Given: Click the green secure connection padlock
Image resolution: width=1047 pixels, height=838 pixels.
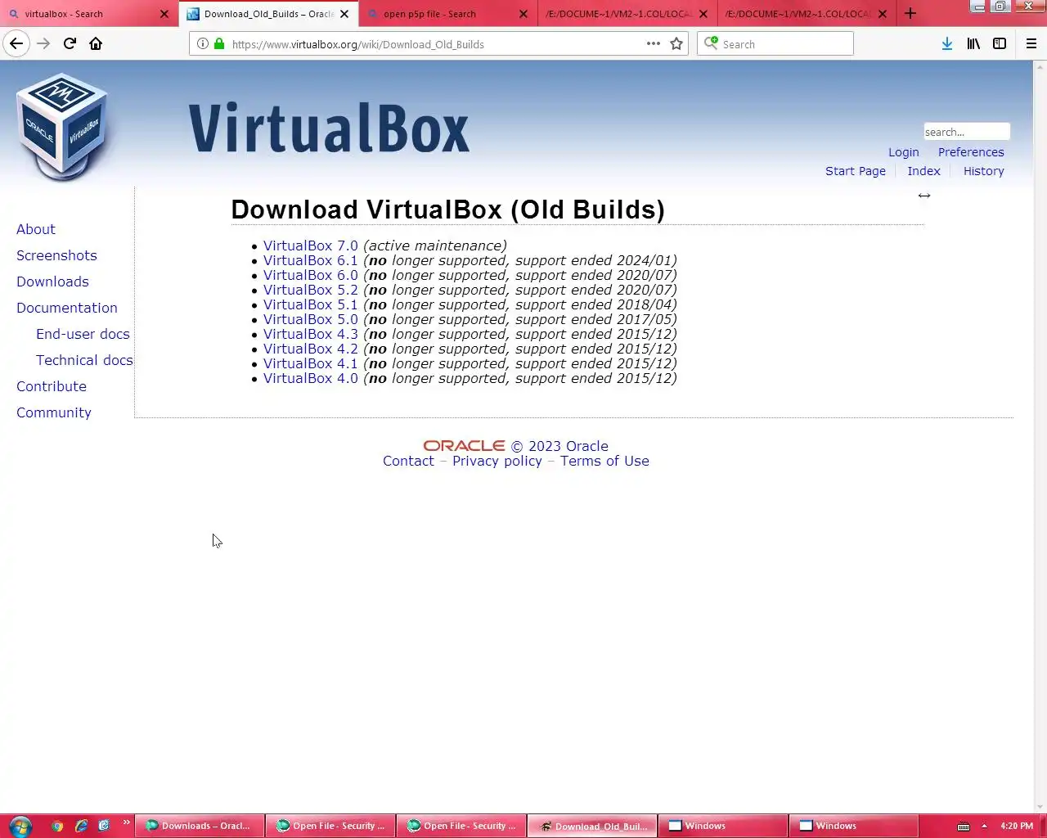Looking at the screenshot, I should (x=219, y=44).
